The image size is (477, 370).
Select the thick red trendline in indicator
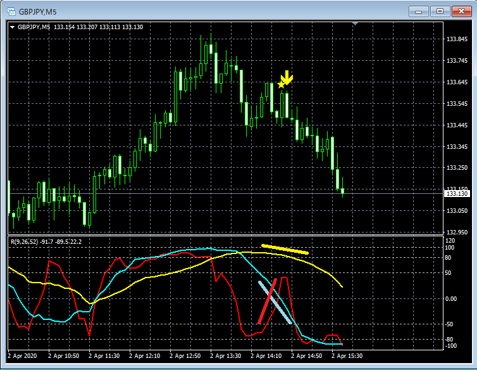pos(267,301)
